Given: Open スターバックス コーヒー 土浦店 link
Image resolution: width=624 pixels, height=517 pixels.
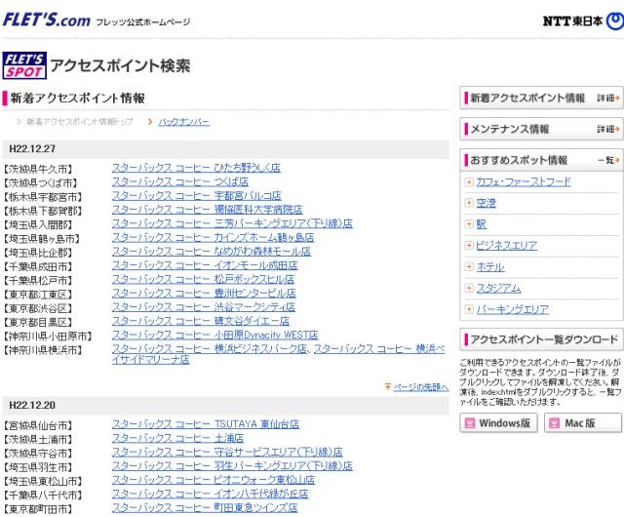Looking at the screenshot, I should click(177, 439).
